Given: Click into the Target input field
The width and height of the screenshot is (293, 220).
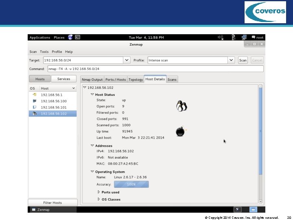Looking at the screenshot, I should point(83,60).
